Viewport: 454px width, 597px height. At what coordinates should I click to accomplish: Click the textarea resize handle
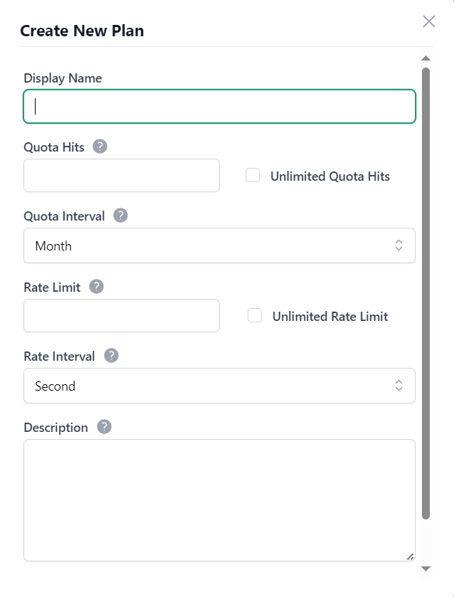(x=410, y=555)
